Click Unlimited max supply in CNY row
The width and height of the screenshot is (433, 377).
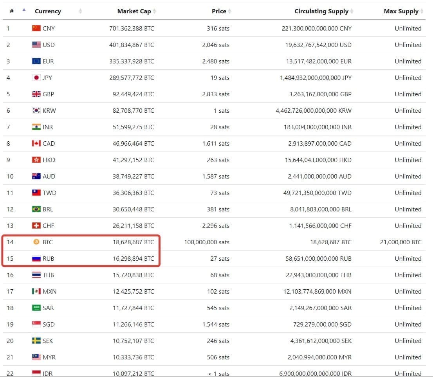point(408,28)
